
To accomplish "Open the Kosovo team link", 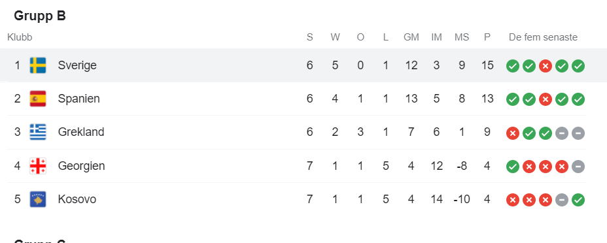I will pos(77,199).
